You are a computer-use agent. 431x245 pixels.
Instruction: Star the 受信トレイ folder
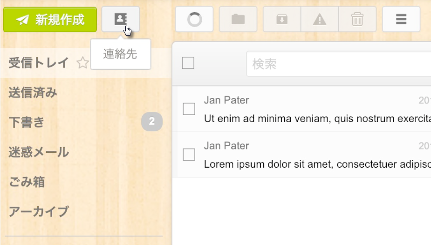pos(82,63)
